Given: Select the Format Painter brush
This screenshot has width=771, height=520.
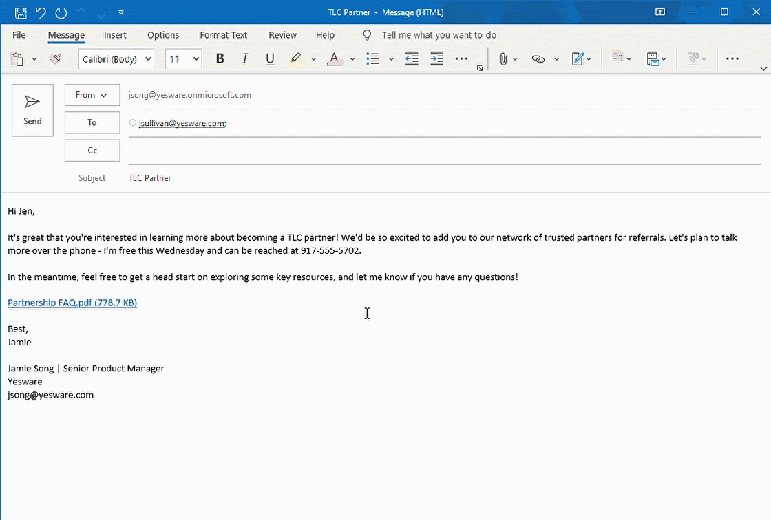Looking at the screenshot, I should pyautogui.click(x=55, y=59).
